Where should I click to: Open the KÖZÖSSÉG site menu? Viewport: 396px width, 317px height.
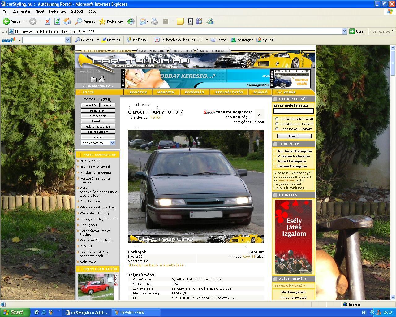click(x=194, y=92)
